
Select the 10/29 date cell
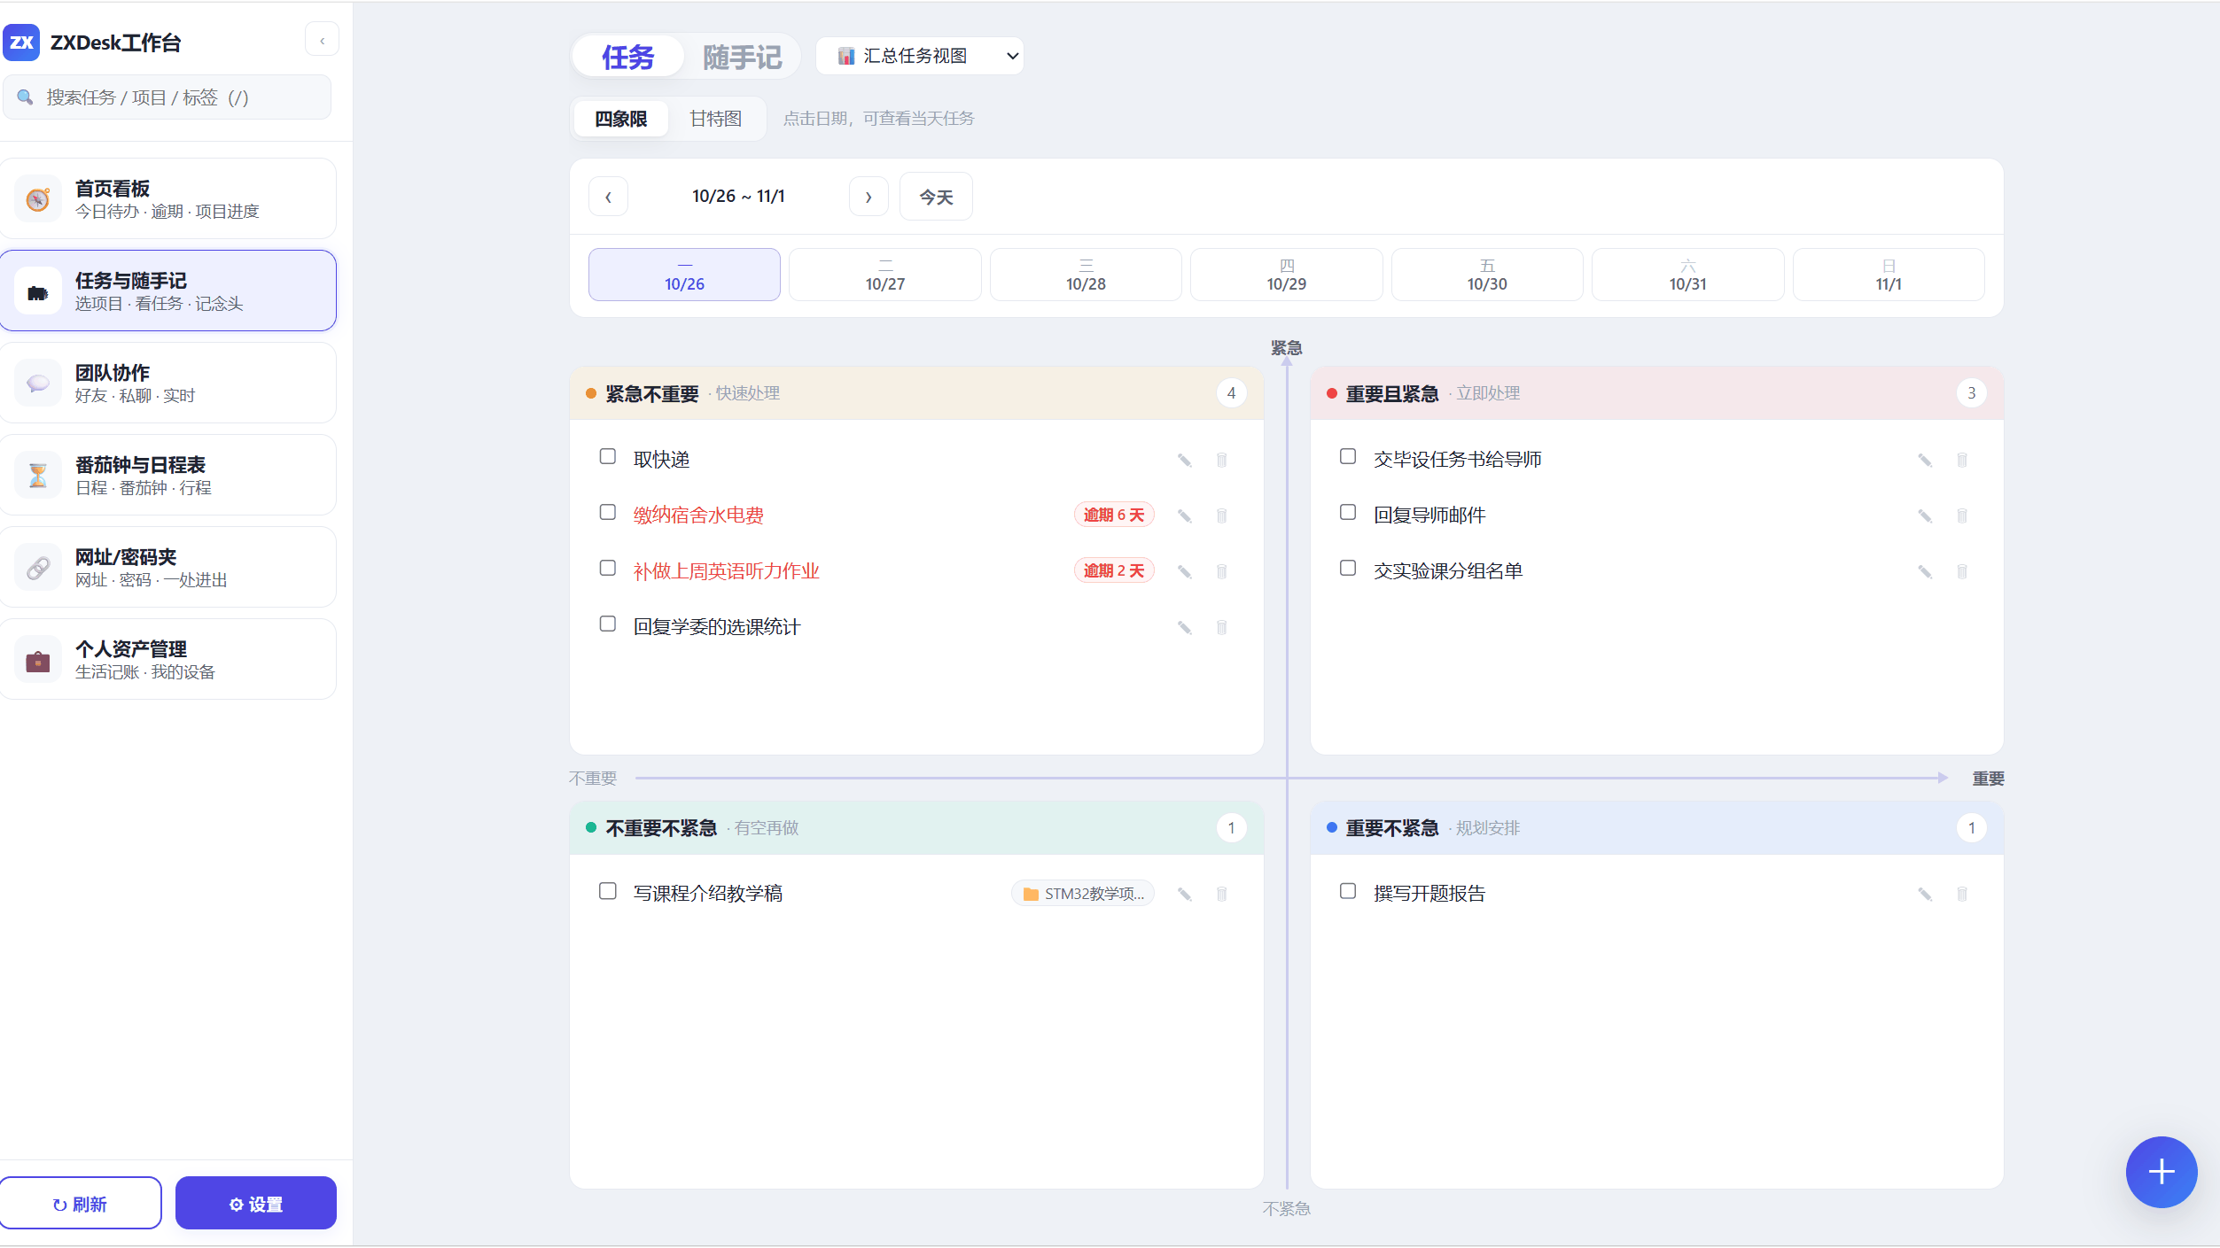(1286, 275)
